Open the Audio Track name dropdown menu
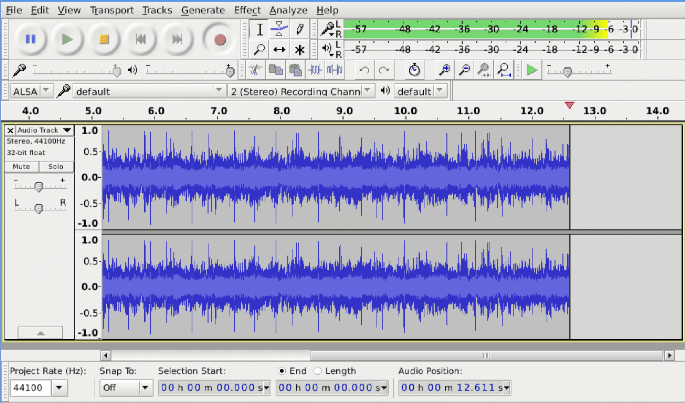685x403 pixels. point(44,130)
